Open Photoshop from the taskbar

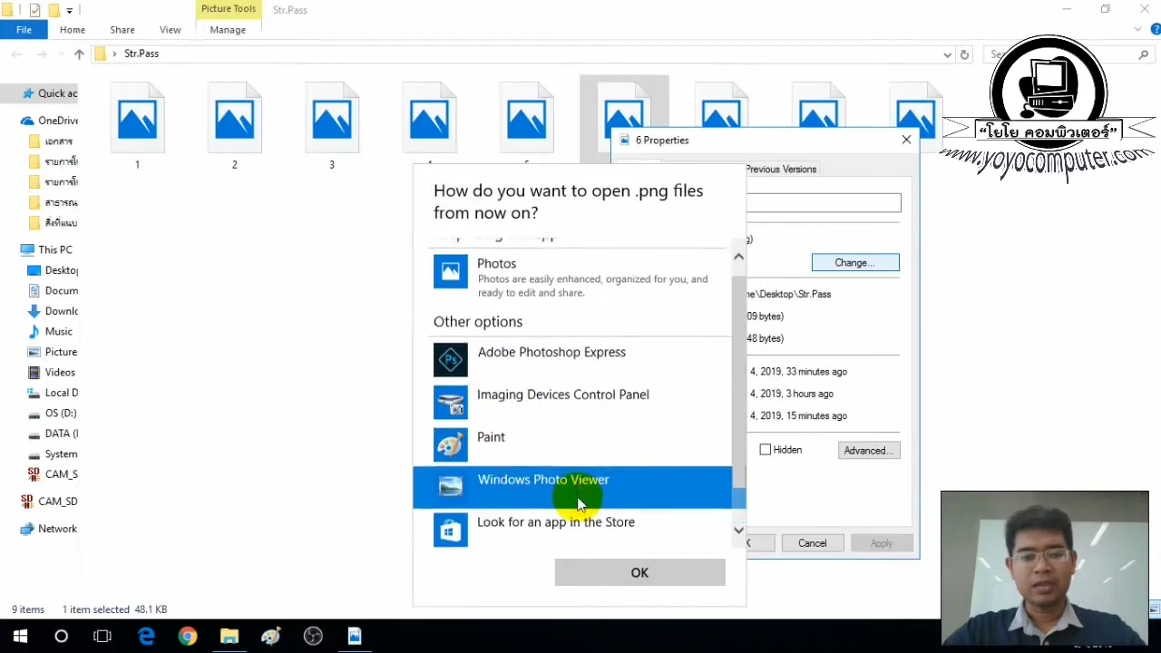click(270, 636)
